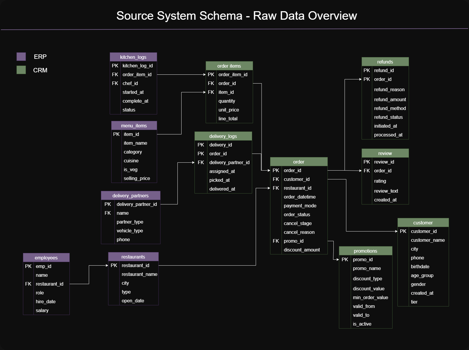The height and width of the screenshot is (350, 469).
Task: Select the CRM legend label
Action: point(40,70)
